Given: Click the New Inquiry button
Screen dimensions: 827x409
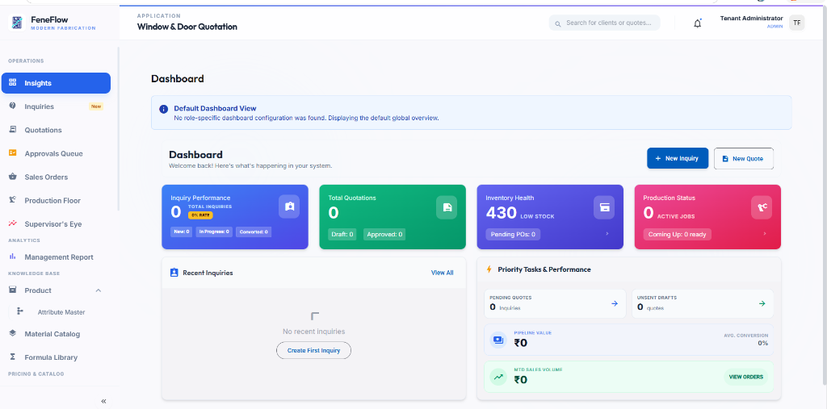Looking at the screenshot, I should [x=678, y=158].
